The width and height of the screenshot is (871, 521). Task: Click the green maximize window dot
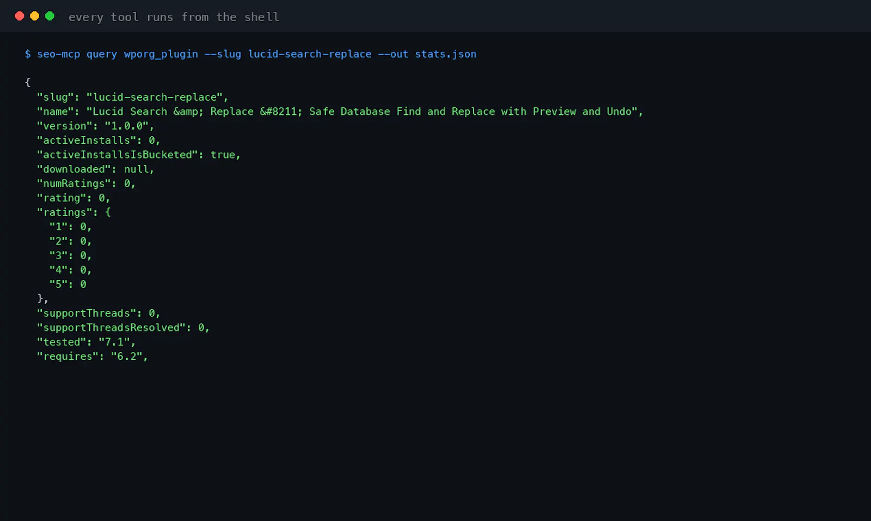(50, 16)
